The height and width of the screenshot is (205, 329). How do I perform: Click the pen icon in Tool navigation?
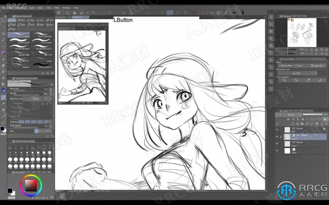320,80
